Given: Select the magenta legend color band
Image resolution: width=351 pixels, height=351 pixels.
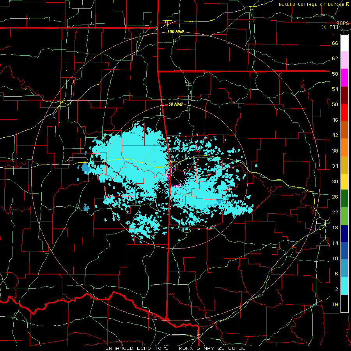Looking at the screenshot, I should click(344, 78).
